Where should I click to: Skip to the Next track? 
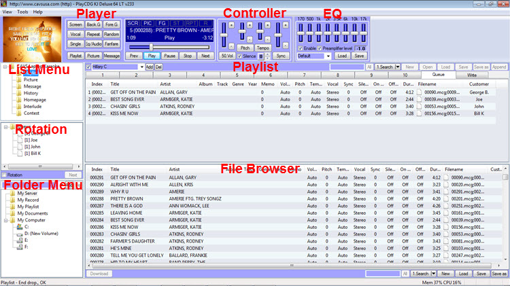coord(205,55)
